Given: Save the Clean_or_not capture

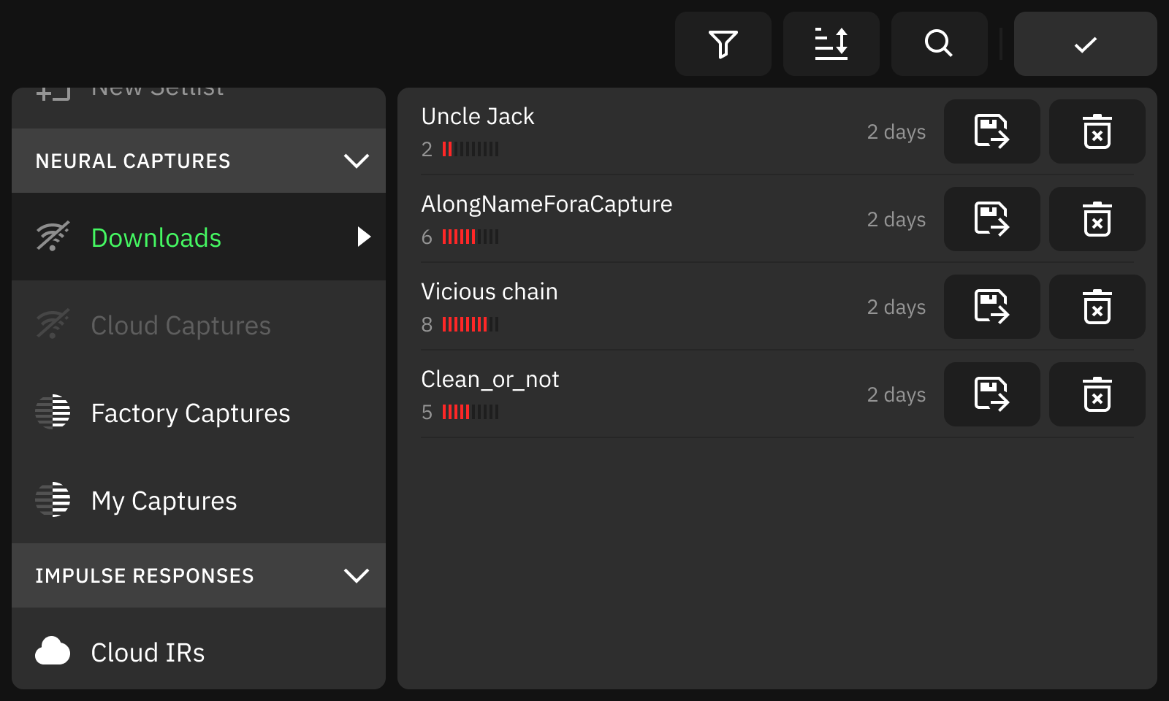Looking at the screenshot, I should (991, 394).
